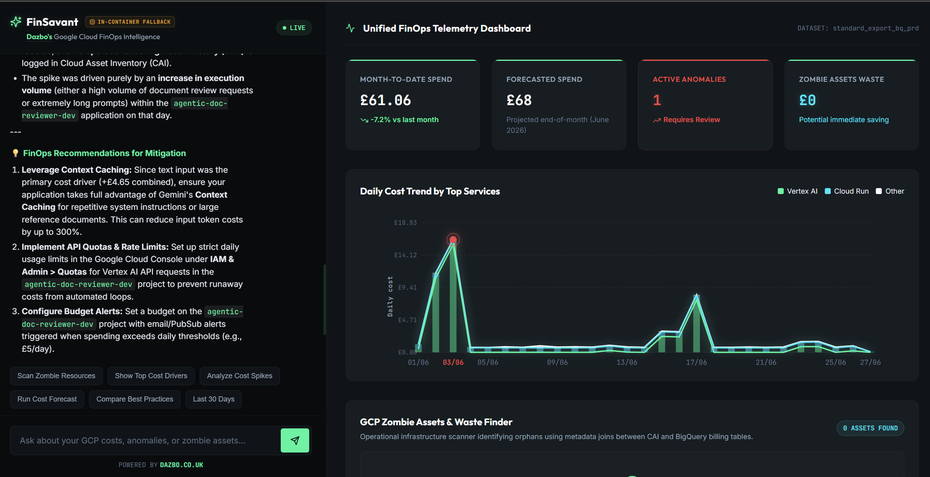This screenshot has height=477, width=930.
Task: Click the 27/06 date label on chart axis
Action: (x=870, y=362)
